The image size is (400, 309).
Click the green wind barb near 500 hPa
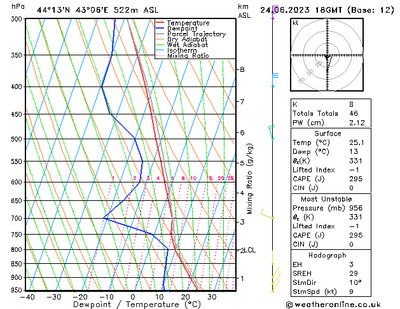click(x=272, y=131)
